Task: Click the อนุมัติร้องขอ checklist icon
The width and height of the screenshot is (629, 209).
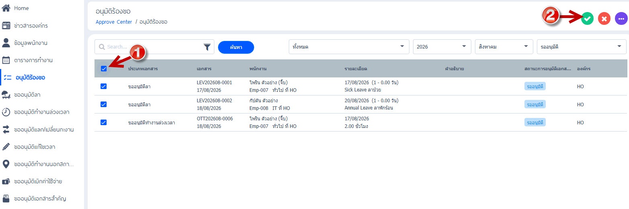Action: point(7,77)
